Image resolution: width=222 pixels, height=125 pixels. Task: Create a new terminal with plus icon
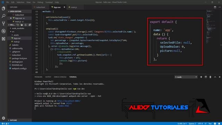[201, 77]
